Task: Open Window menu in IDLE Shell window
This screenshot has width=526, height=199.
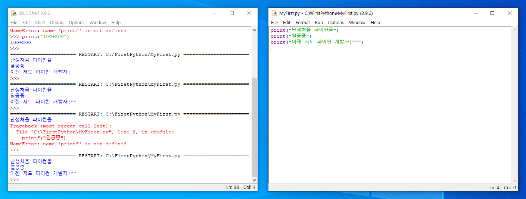Action: tap(98, 23)
